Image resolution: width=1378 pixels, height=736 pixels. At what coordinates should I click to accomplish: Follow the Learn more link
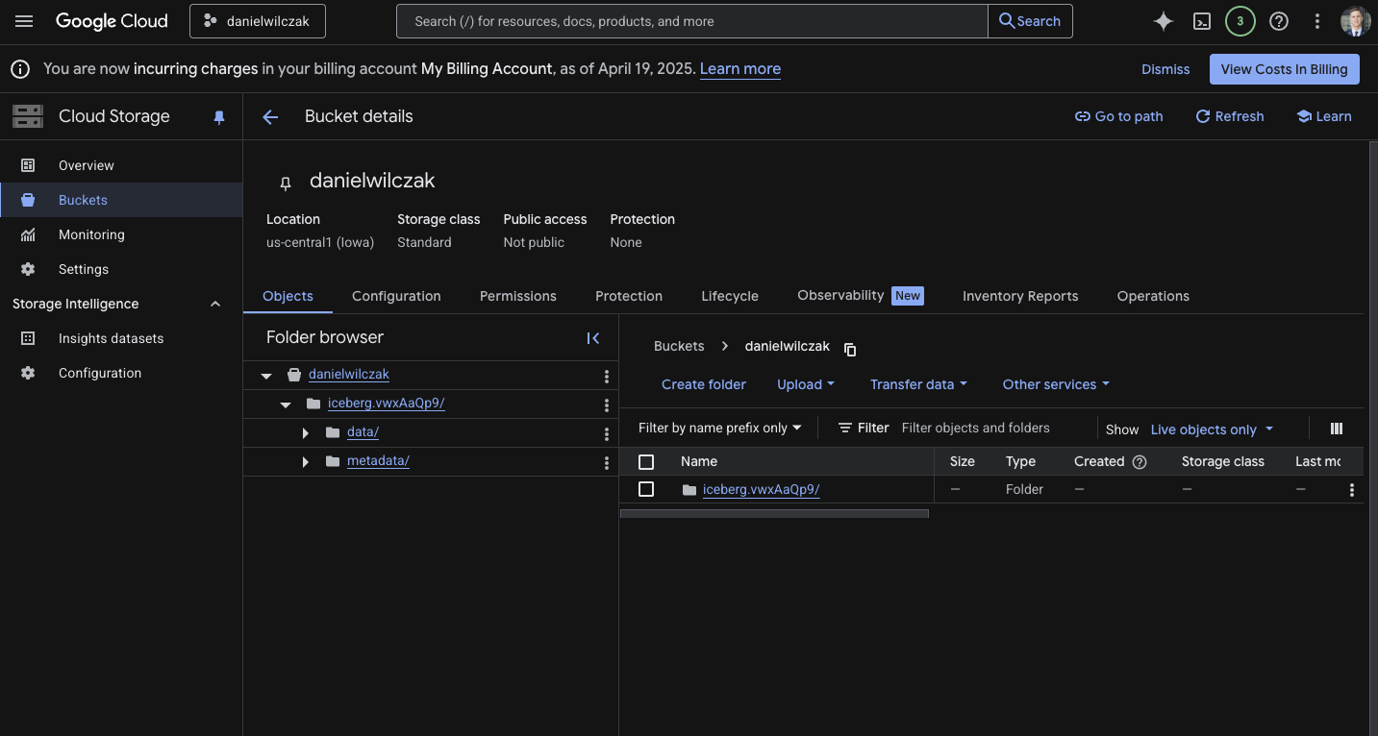coord(740,69)
